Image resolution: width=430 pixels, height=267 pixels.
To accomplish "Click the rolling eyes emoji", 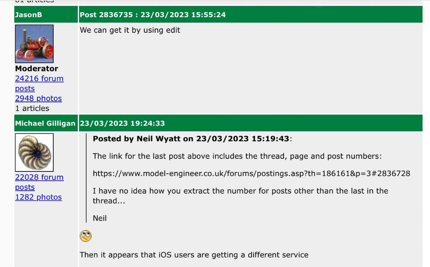I will [x=86, y=236].
